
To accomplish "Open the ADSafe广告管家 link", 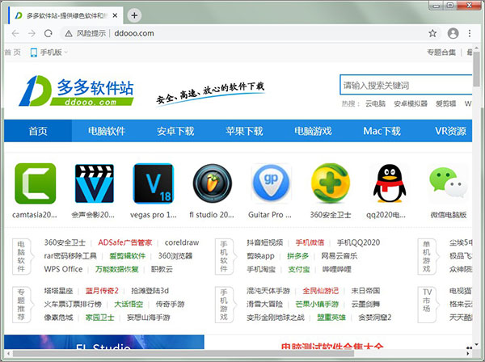I will click(x=125, y=242).
